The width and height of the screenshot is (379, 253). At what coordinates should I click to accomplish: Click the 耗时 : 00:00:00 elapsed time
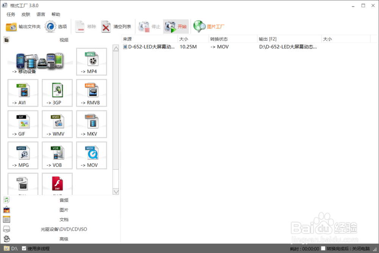(305, 249)
